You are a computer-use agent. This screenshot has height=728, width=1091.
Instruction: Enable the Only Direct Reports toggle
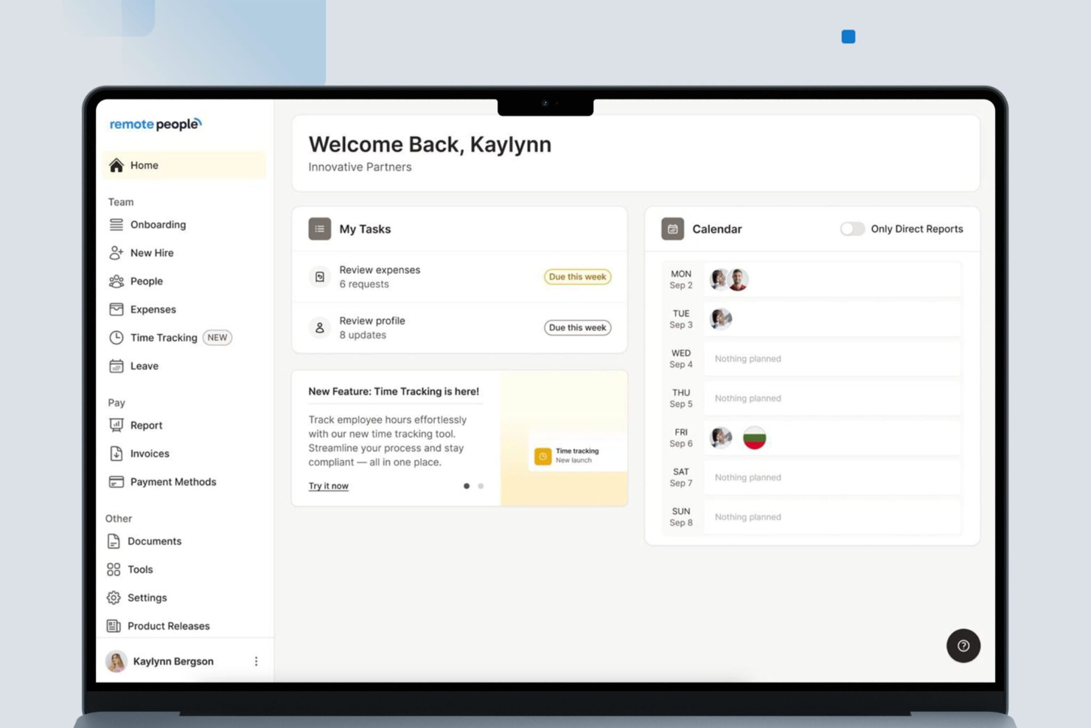tap(852, 229)
